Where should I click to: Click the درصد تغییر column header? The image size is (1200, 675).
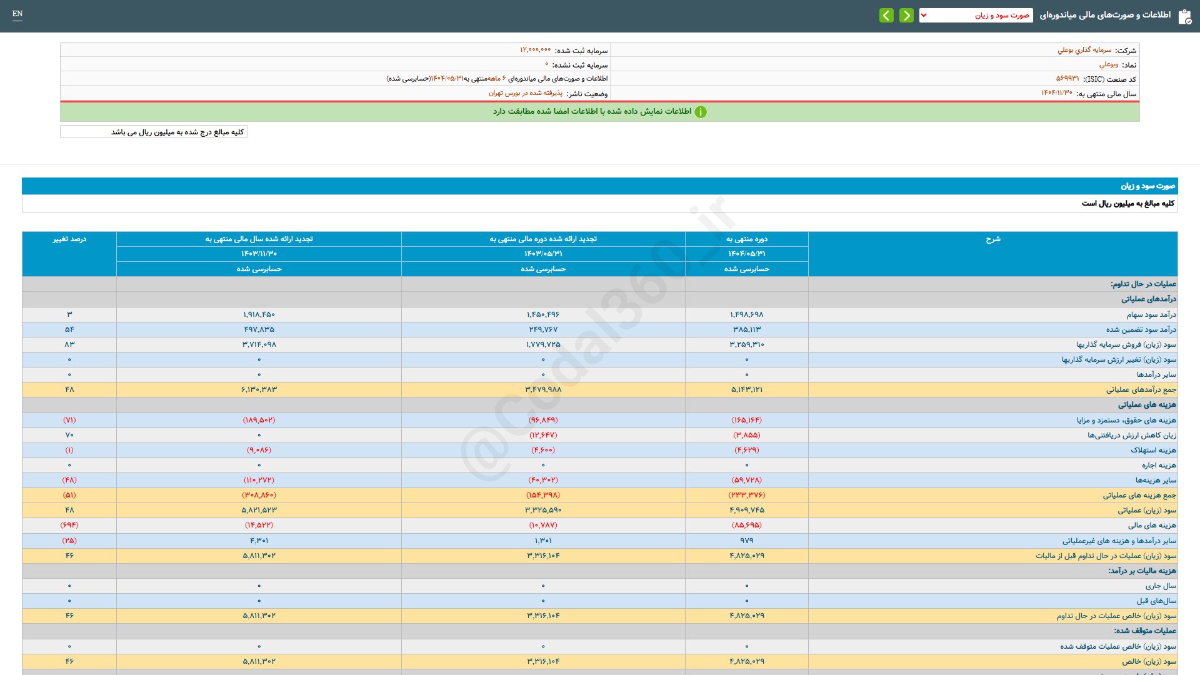pyautogui.click(x=69, y=239)
